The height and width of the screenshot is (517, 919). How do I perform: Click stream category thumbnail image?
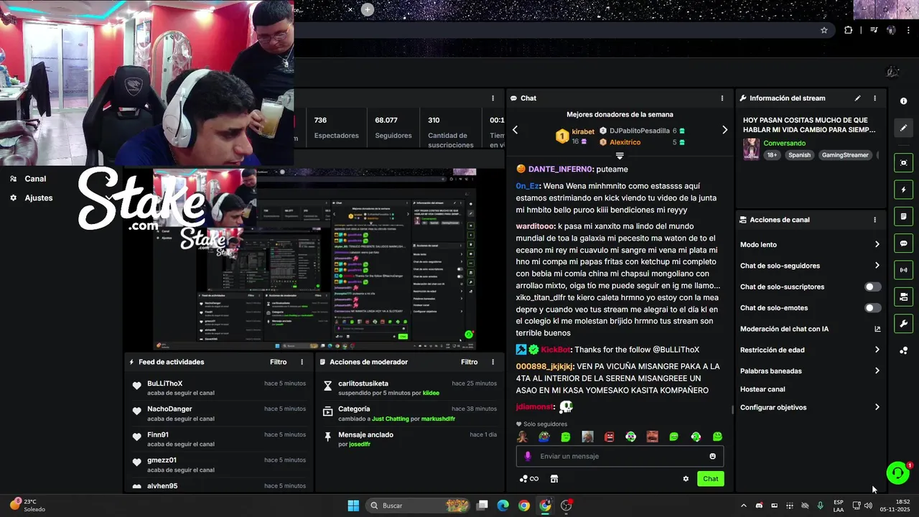[751, 149]
